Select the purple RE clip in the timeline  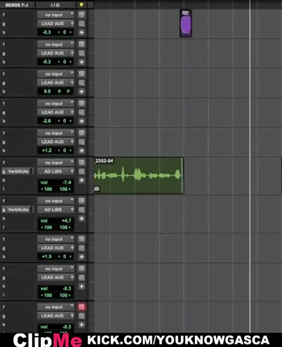186,23
